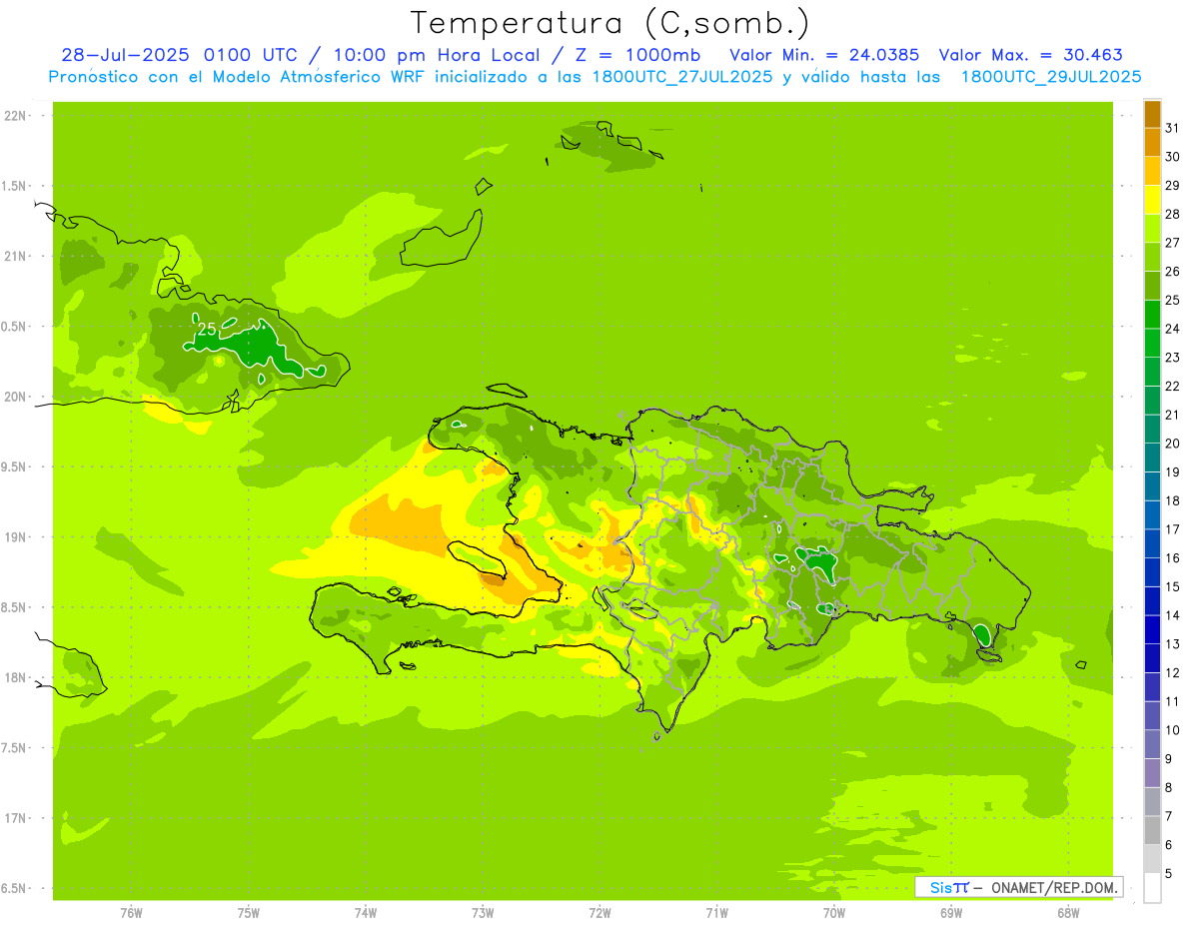Click the "22N" latitude label
Image resolution: width=1199 pixels, height=926 pixels.
(x=15, y=116)
